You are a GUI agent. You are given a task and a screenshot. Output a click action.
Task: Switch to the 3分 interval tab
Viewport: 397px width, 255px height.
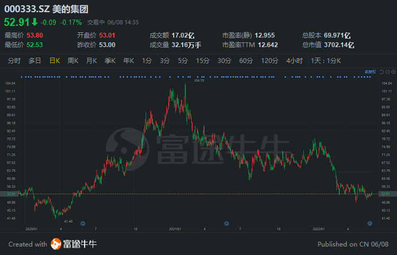point(165,61)
